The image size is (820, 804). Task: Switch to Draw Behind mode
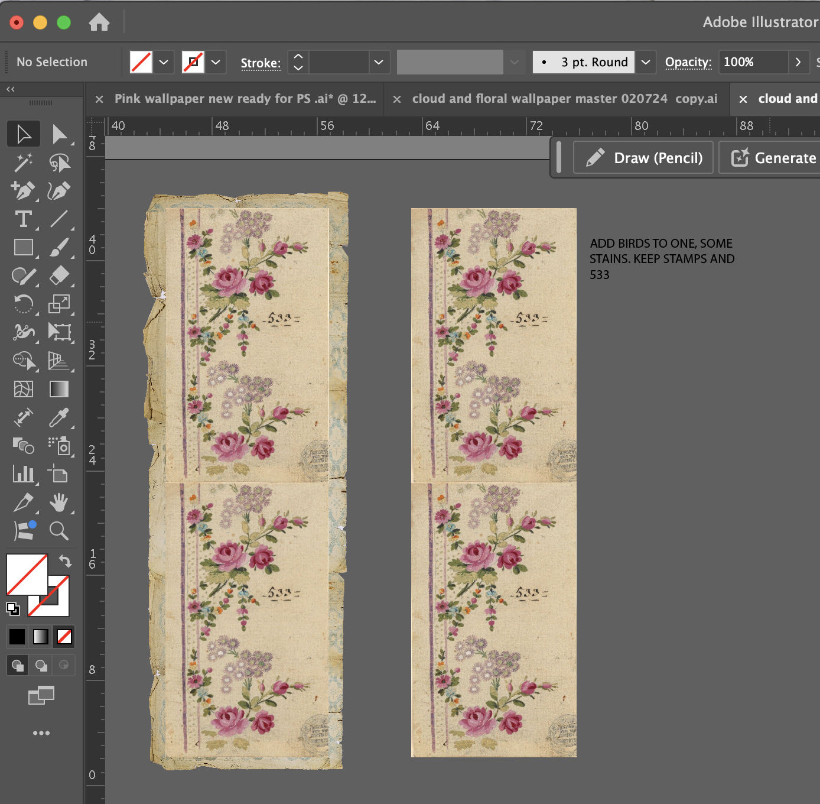click(41, 665)
